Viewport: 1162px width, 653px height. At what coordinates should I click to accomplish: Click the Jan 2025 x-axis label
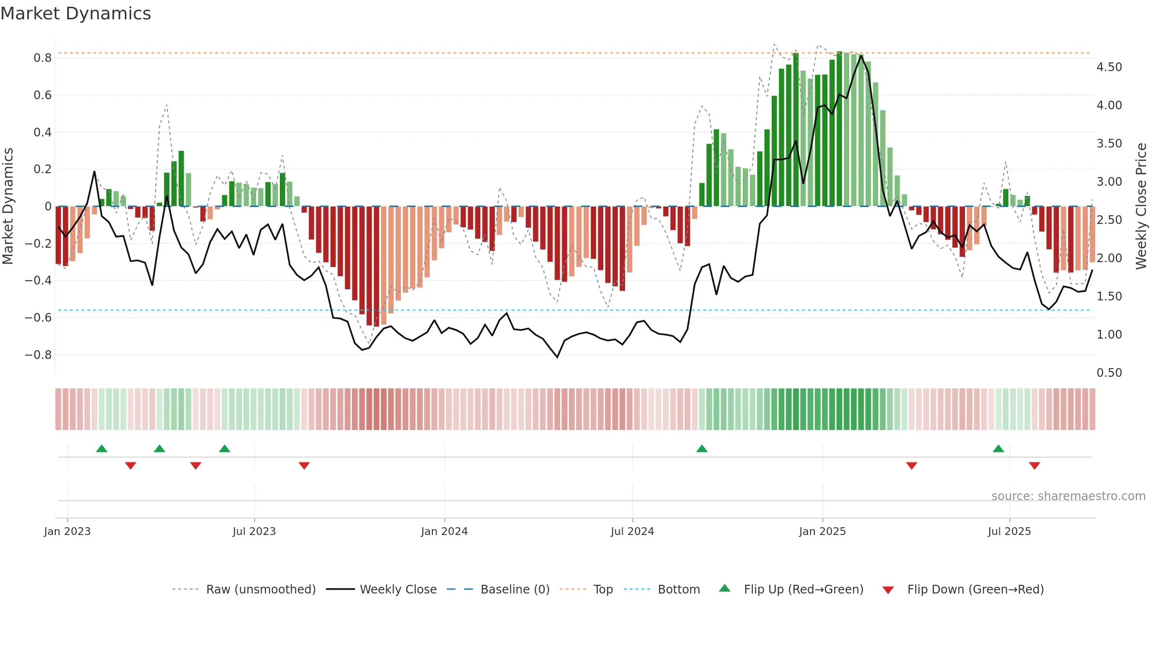point(823,531)
